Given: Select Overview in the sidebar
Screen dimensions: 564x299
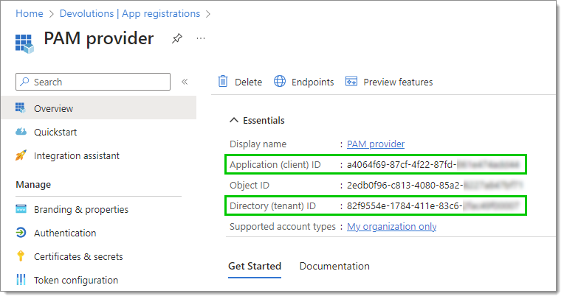Looking at the screenshot, I should click(x=99, y=108).
